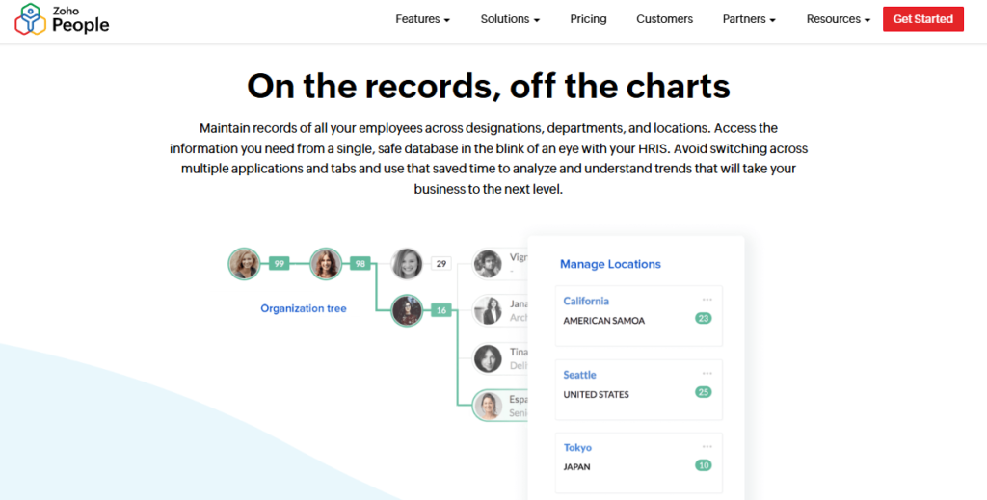Click the 25 badge on Seattle card

[704, 392]
